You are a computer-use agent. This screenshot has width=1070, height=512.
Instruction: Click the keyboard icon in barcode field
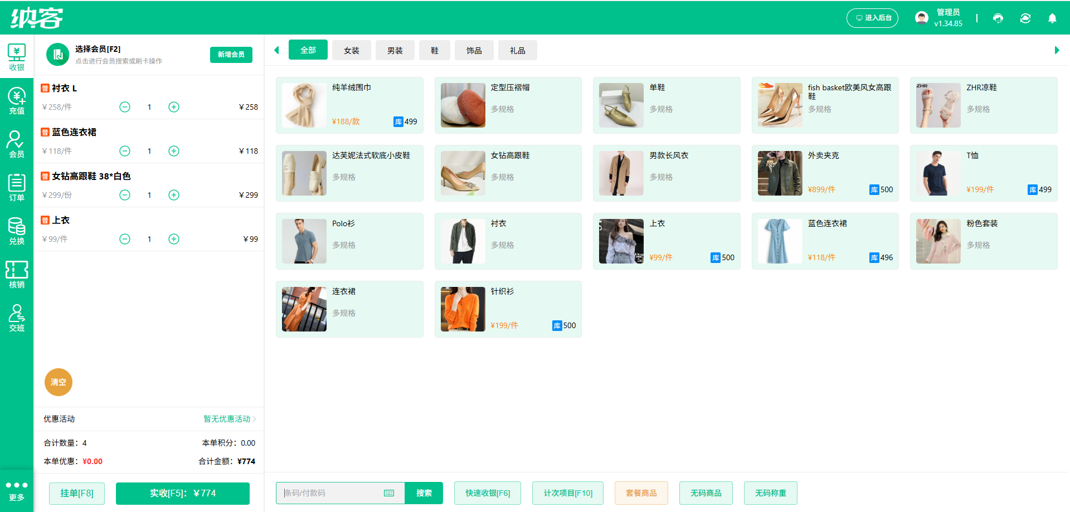(389, 493)
